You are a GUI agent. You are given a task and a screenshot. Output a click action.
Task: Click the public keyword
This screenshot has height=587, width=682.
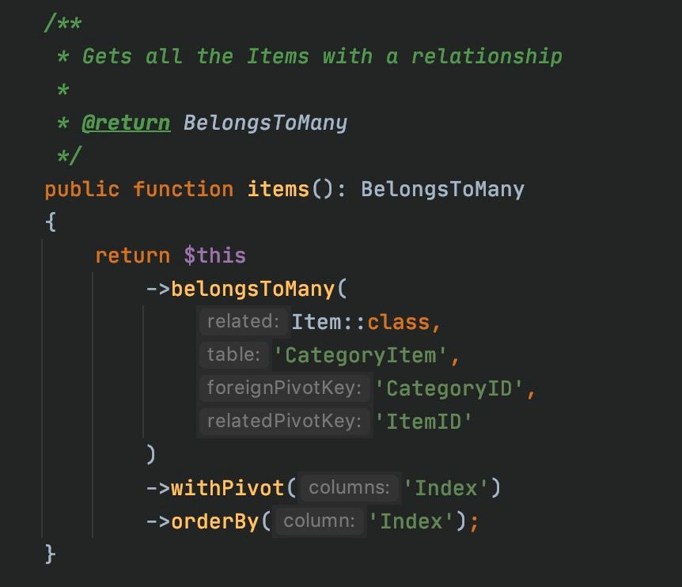(81, 190)
